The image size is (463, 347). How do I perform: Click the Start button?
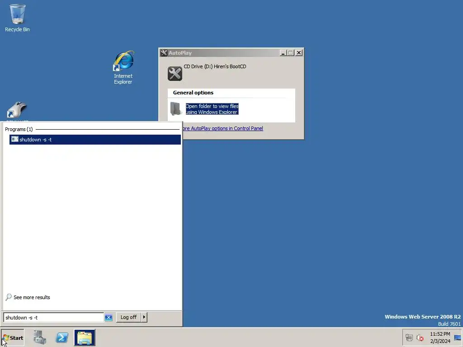click(13, 338)
